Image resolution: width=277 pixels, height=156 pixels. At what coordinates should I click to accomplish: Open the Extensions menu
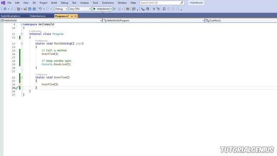click(x=108, y=3)
